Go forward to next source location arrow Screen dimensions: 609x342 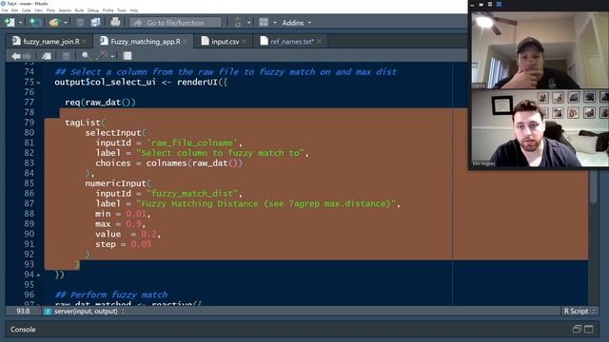tap(27, 56)
